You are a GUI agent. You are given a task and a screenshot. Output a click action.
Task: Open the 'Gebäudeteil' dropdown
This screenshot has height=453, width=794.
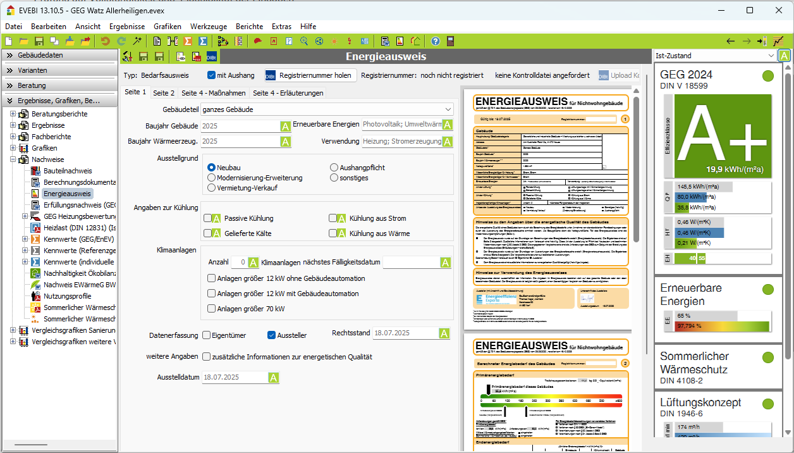click(327, 109)
